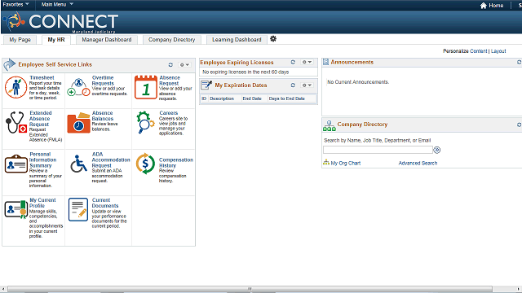
Task: Sort by Days to End Date header
Action: [286, 98]
